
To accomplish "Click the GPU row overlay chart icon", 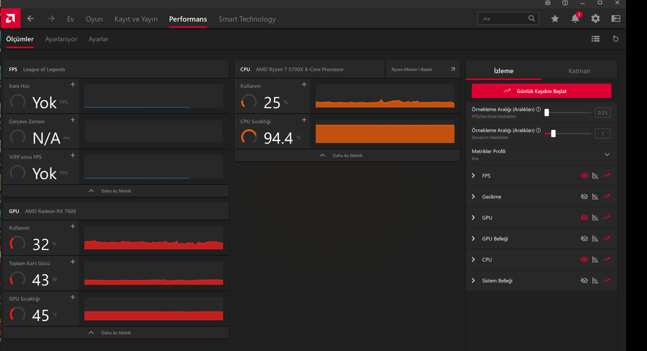I will pyautogui.click(x=595, y=217).
